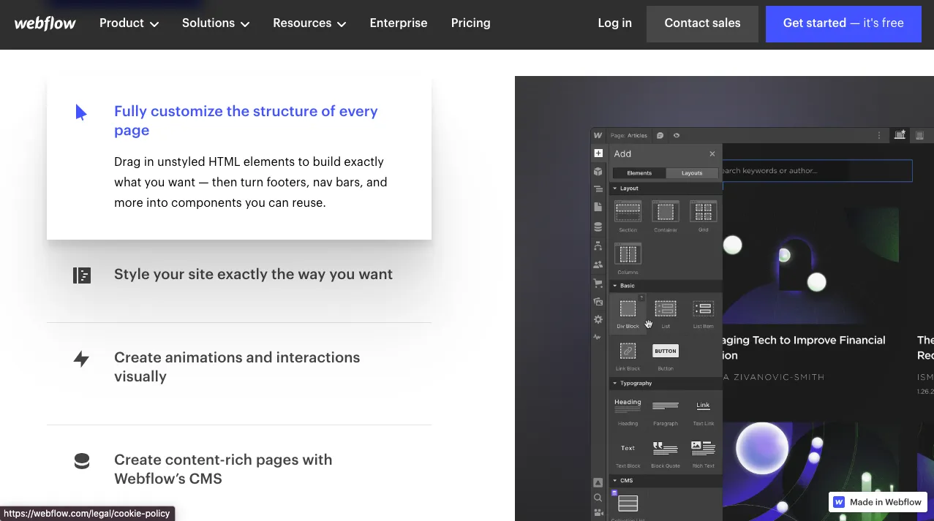Open the Components cube icon in the Designer sidebar
The height and width of the screenshot is (521, 934).
pos(598,172)
